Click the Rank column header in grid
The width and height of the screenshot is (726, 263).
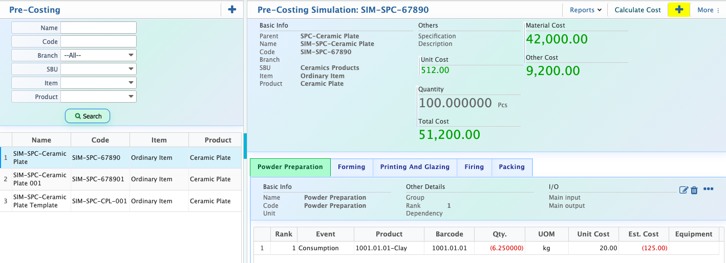click(x=284, y=234)
